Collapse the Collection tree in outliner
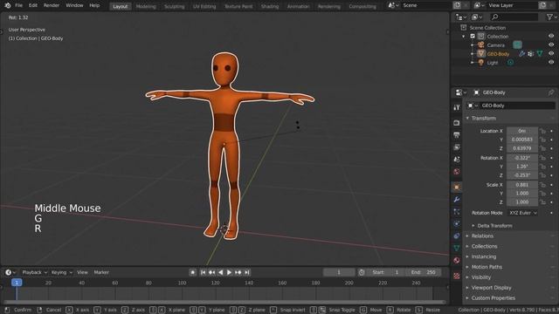Screen dimensions: 559x314 point(464,37)
